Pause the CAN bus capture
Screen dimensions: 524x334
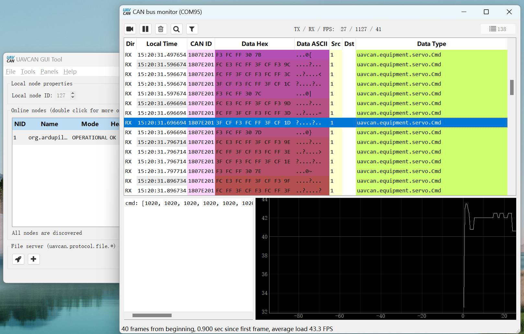(145, 29)
